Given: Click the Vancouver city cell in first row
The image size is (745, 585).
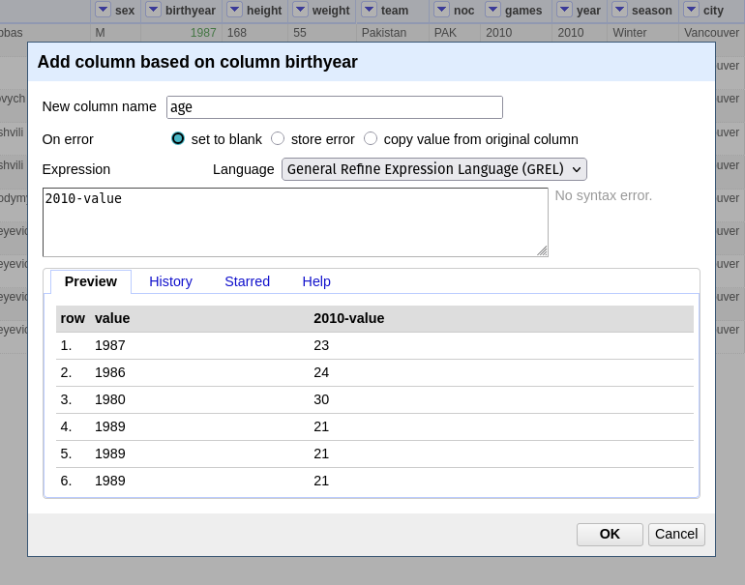Looking at the screenshot, I should [712, 33].
